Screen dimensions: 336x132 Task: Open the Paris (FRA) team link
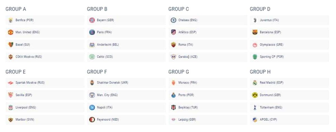pos(104,32)
